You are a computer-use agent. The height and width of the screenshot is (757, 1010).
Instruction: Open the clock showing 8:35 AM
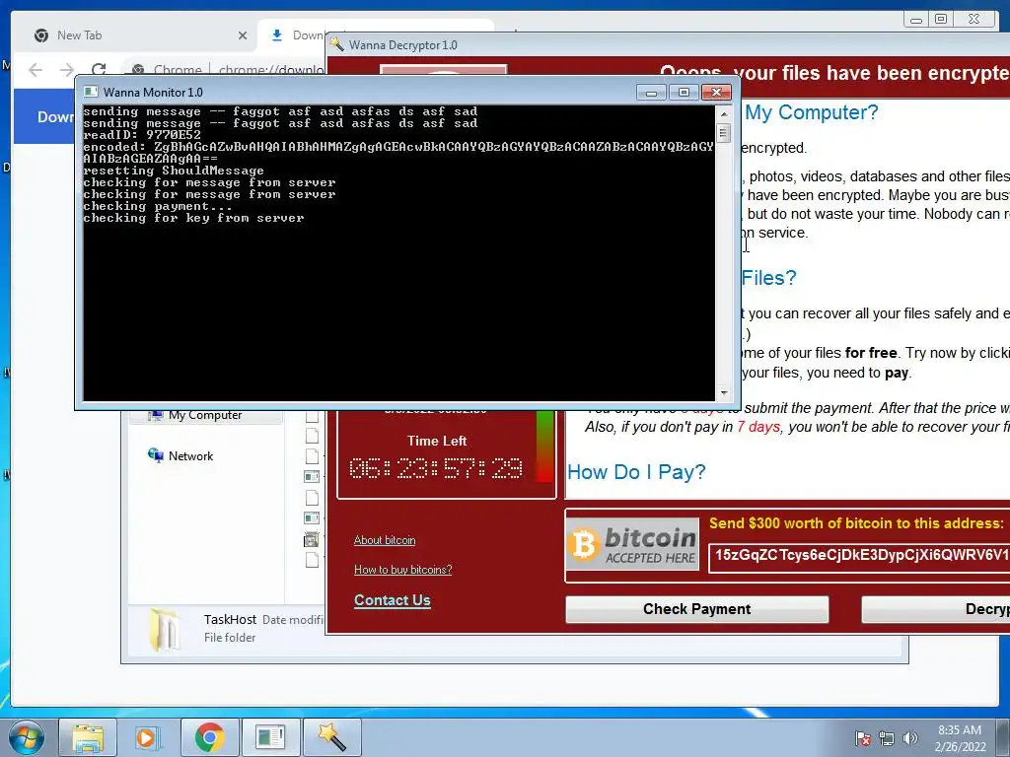click(x=960, y=738)
